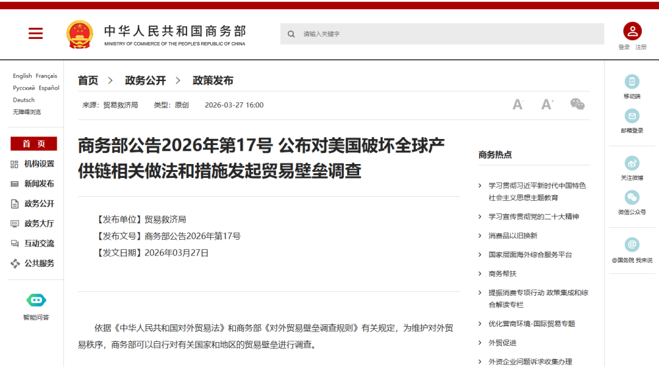Open the WeChat official account icon
Screen dimensions: 659x367
click(x=632, y=198)
